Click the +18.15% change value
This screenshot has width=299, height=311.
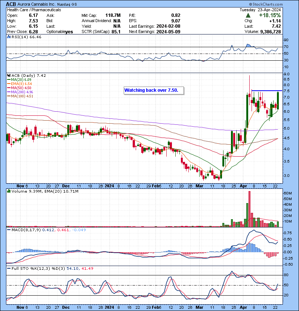pyautogui.click(x=270, y=15)
